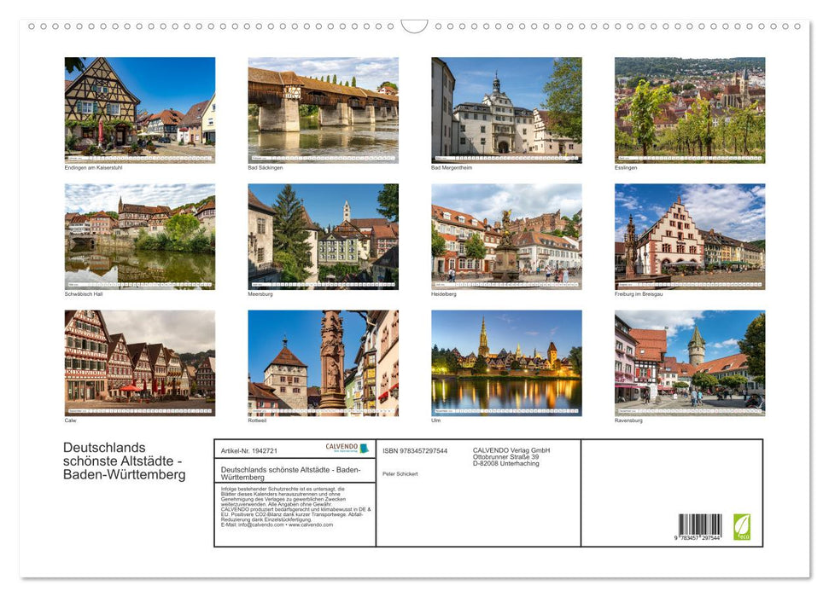
Task: Open the Meersburg tower image
Action: [x=322, y=236]
